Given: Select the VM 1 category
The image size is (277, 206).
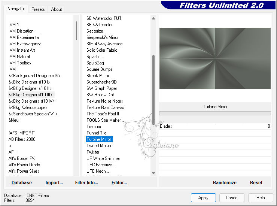Looking at the screenshot, I should point(14,25).
